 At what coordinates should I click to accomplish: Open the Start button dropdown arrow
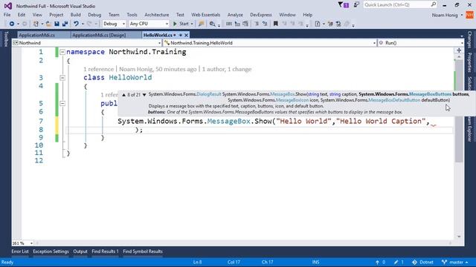[x=192, y=24]
